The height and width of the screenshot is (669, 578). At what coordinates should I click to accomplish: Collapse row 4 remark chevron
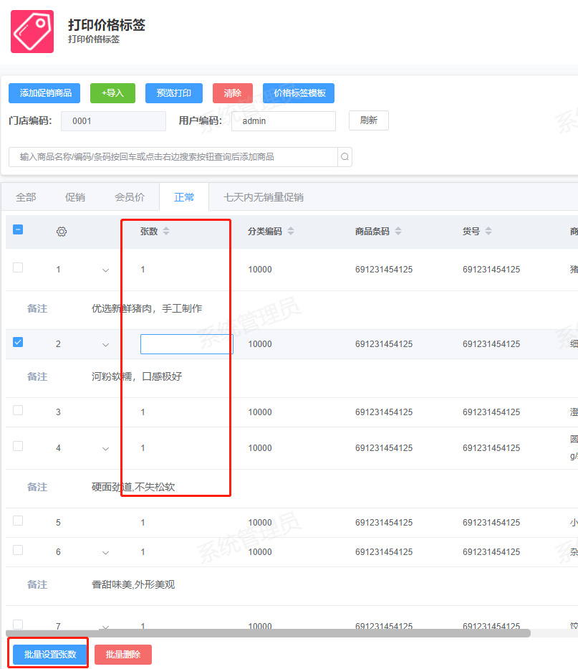point(106,449)
